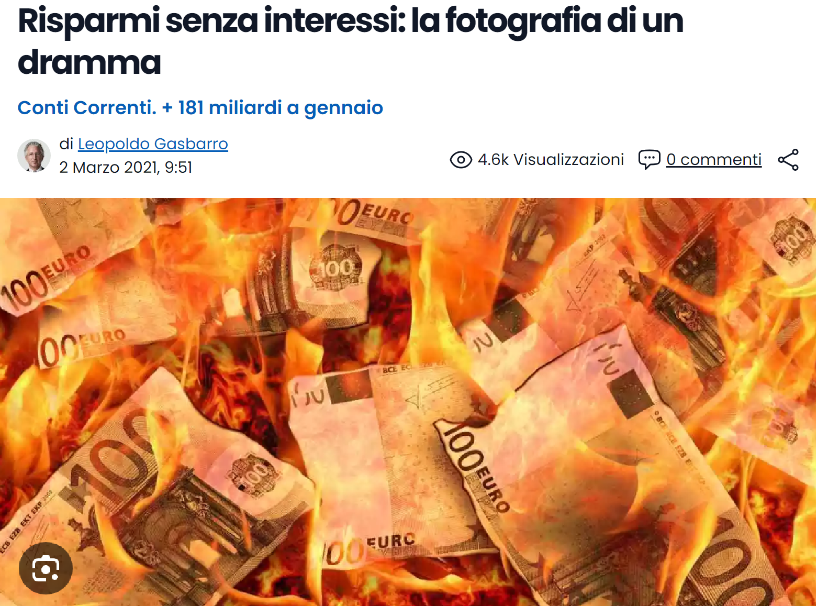817x606 pixels.
Task: Click the subtitle "Conti Correnti. + 181 miliardi a gennaio"
Action: (200, 108)
